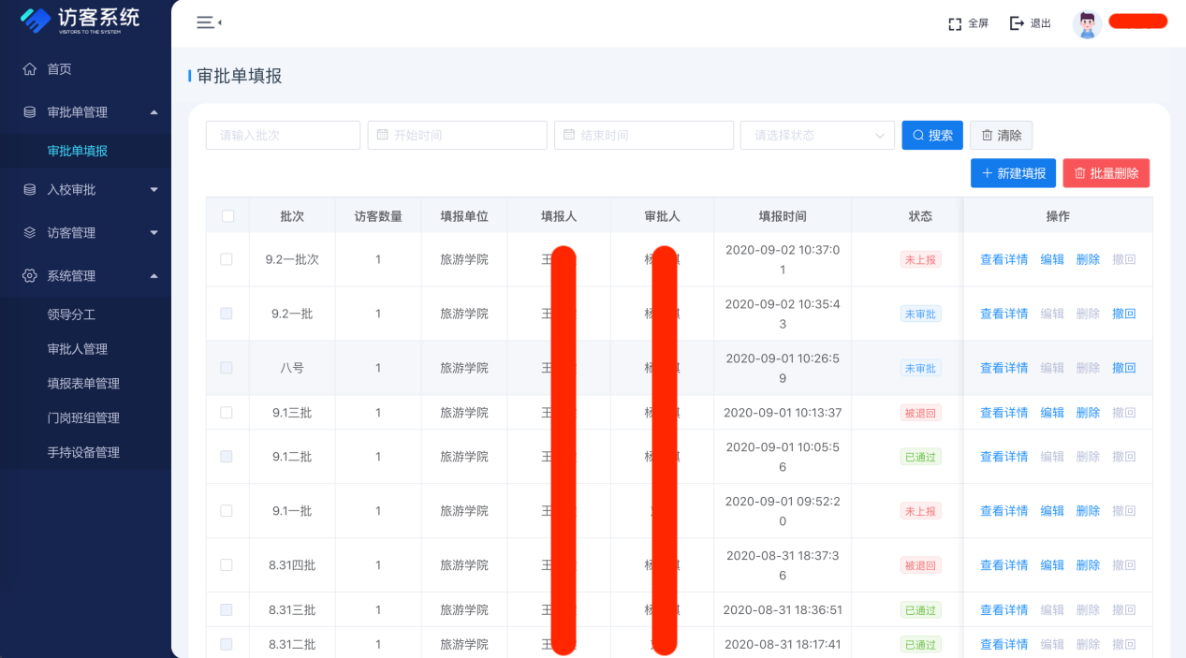Click the layers icon beside 访客管理
1186x658 pixels.
point(30,232)
